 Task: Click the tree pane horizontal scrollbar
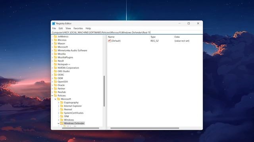click(81, 128)
